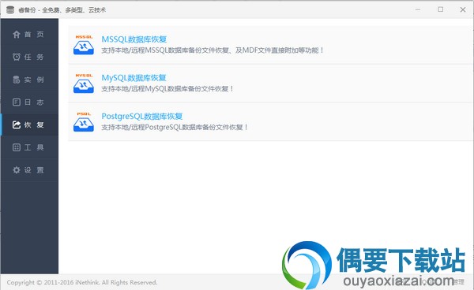Open PostgreSQL数据库恢复 link
Image resolution: width=474 pixels, height=290 pixels.
tap(141, 116)
